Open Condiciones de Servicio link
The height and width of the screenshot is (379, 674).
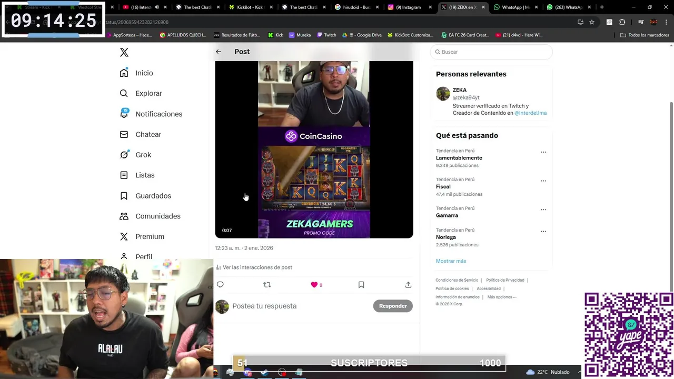[457, 280]
